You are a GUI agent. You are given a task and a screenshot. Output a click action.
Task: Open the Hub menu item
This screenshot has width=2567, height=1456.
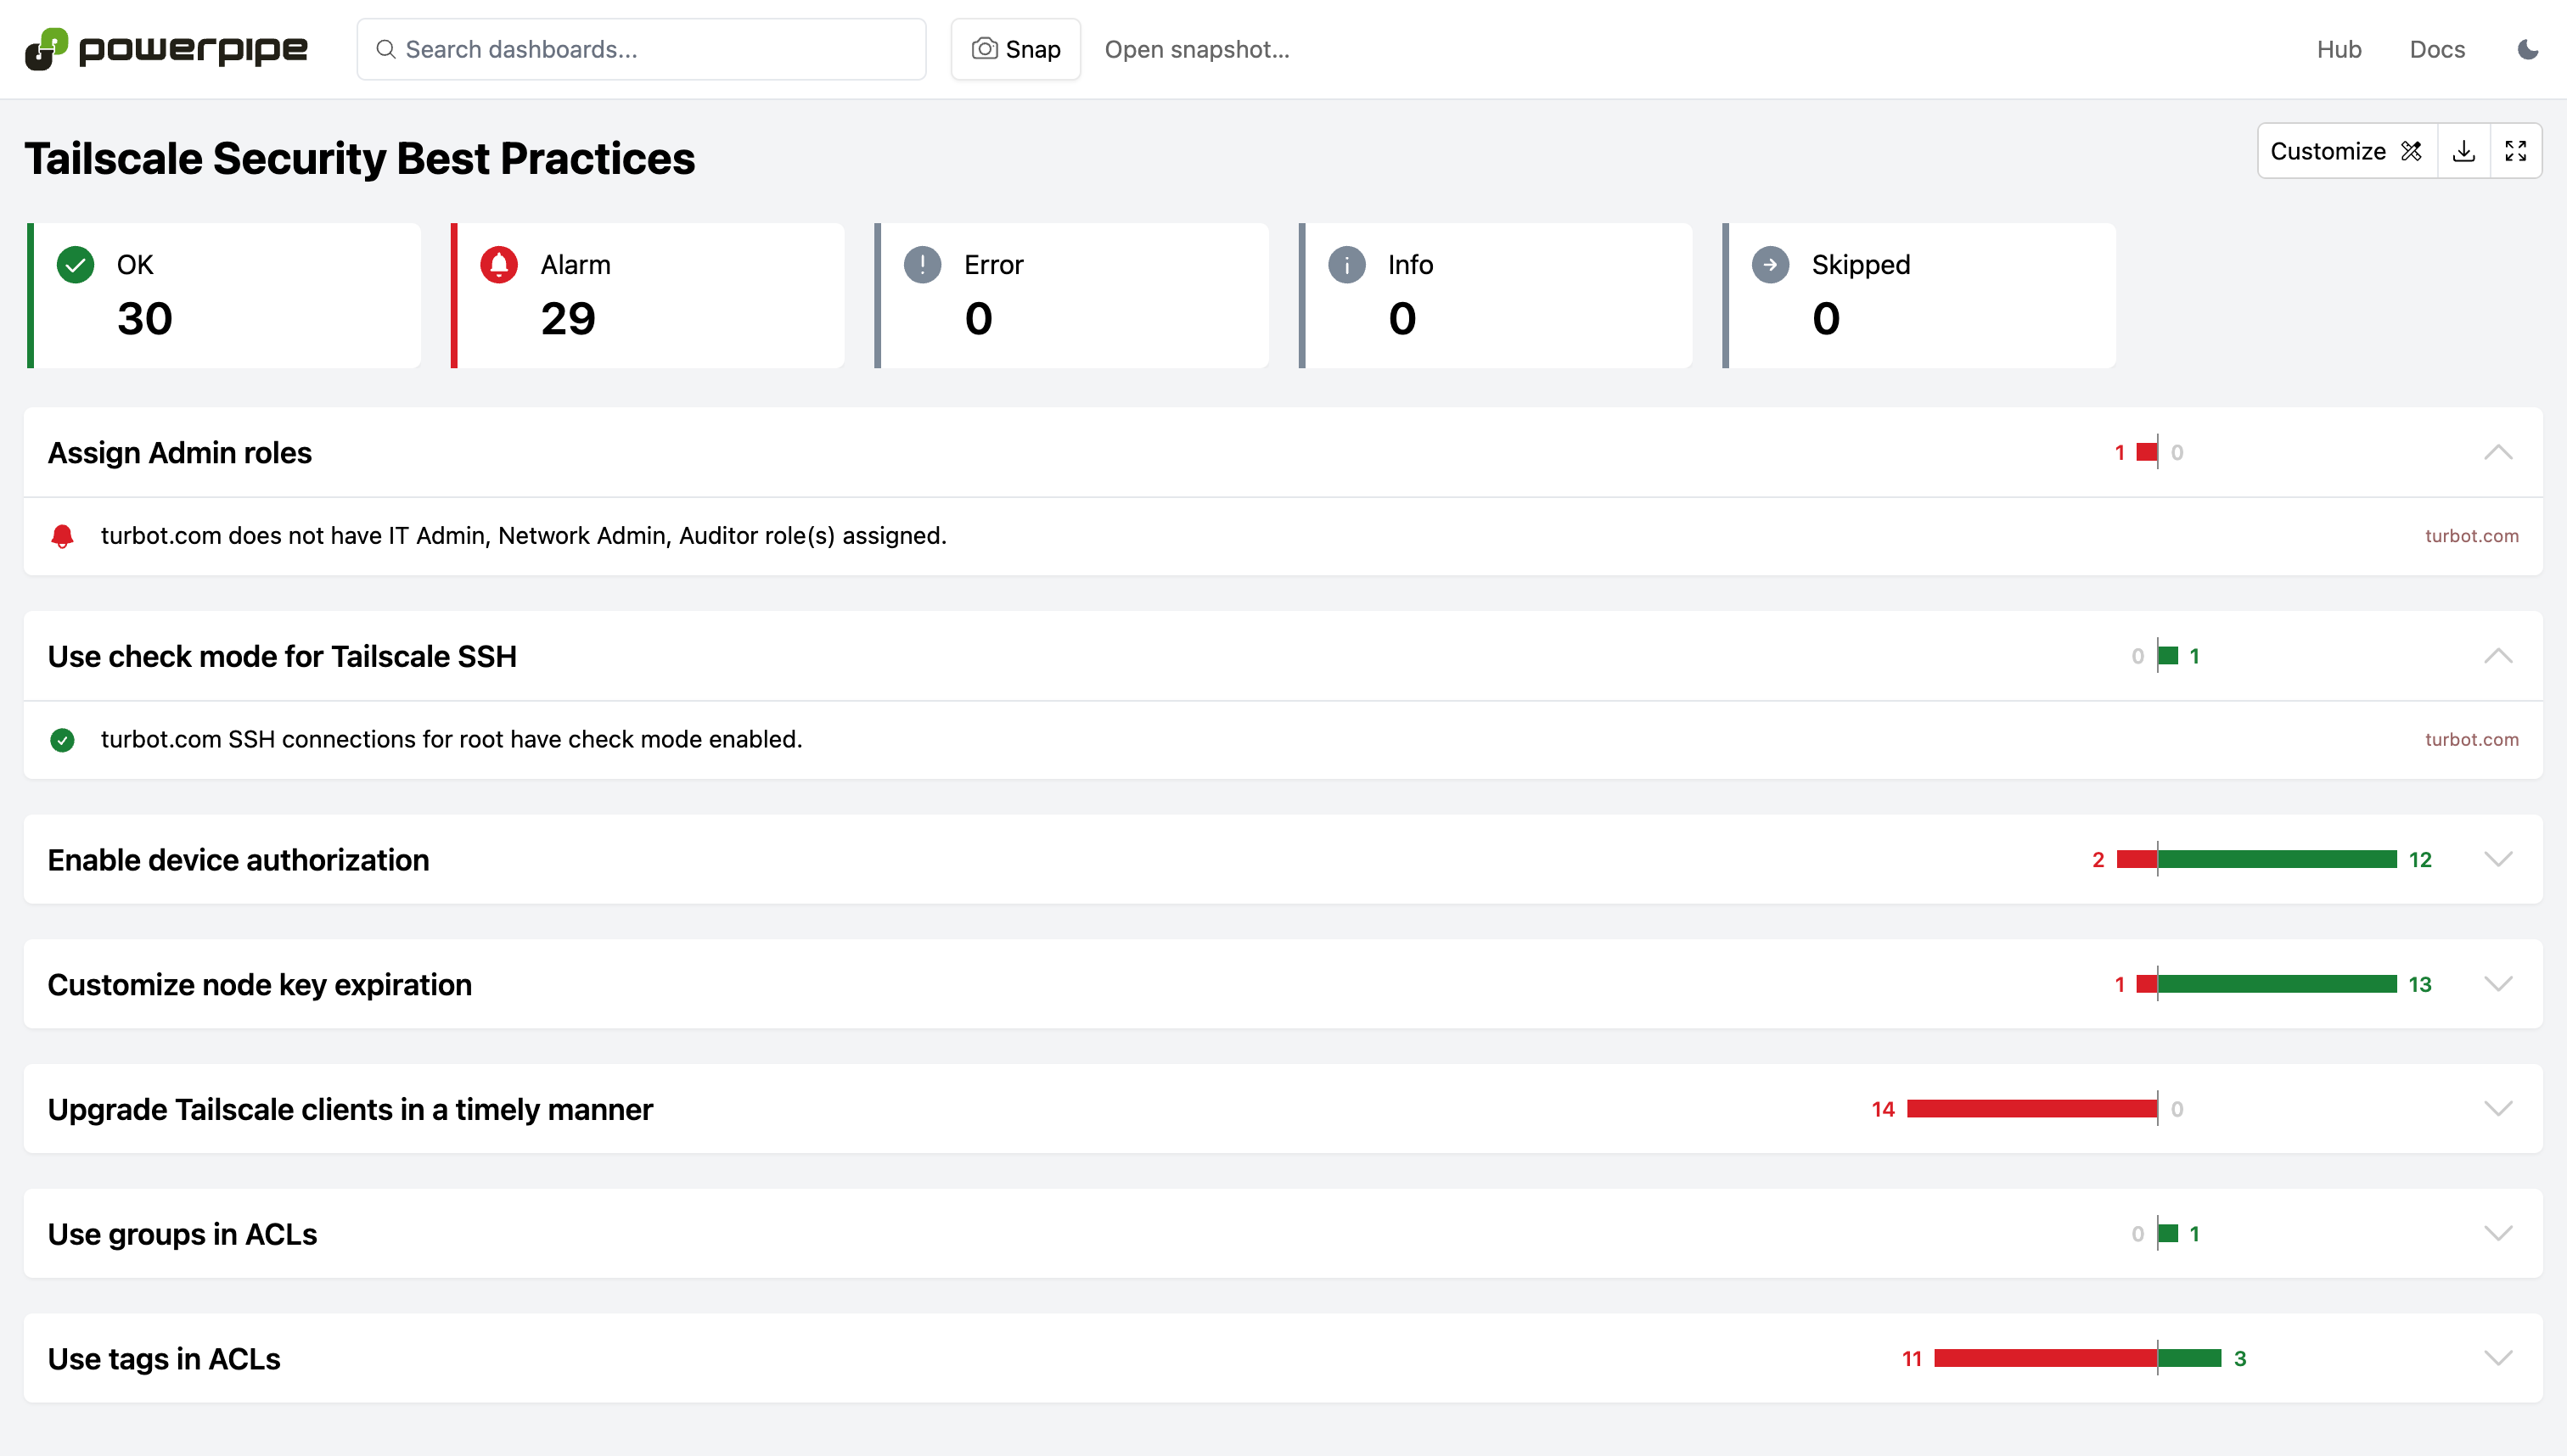(2338, 49)
